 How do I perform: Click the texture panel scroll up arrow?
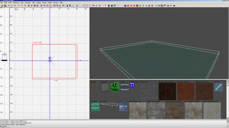228,81
